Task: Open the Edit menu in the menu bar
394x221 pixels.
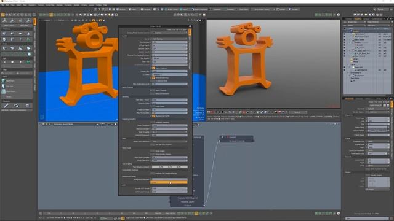Action: pyautogui.click(x=7, y=5)
